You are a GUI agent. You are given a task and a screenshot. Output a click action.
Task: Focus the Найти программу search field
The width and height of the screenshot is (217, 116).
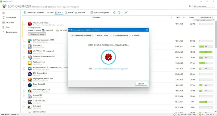[203, 6]
